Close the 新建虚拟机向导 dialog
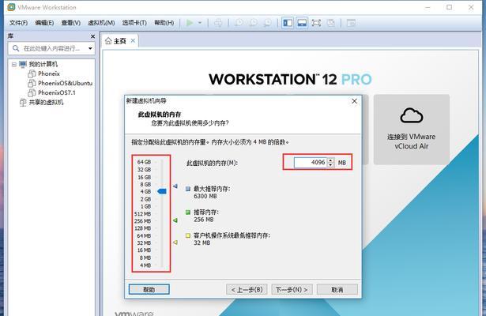486x316 pixels. (x=354, y=101)
